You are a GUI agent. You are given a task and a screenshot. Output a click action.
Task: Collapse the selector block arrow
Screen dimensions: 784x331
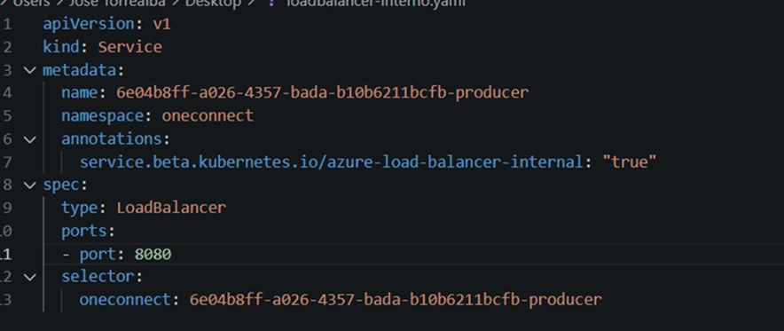pos(30,277)
